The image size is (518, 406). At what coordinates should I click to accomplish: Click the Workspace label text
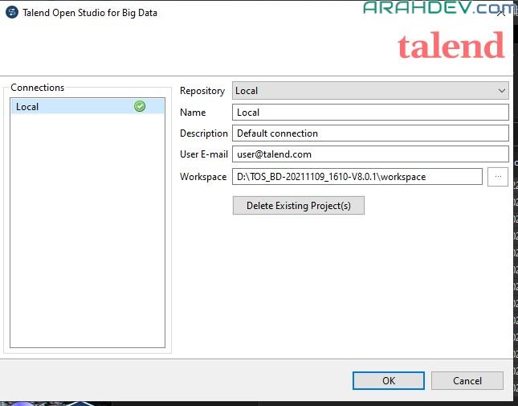click(x=203, y=177)
